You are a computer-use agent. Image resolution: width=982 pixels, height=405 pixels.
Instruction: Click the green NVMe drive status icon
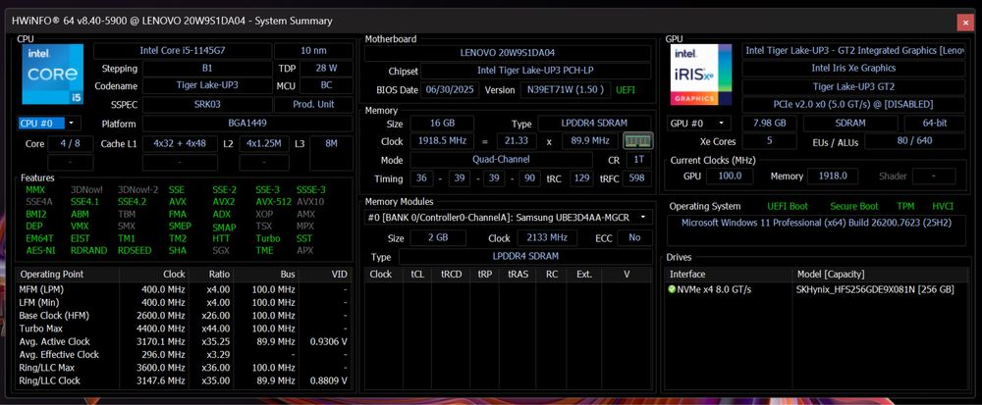point(672,290)
